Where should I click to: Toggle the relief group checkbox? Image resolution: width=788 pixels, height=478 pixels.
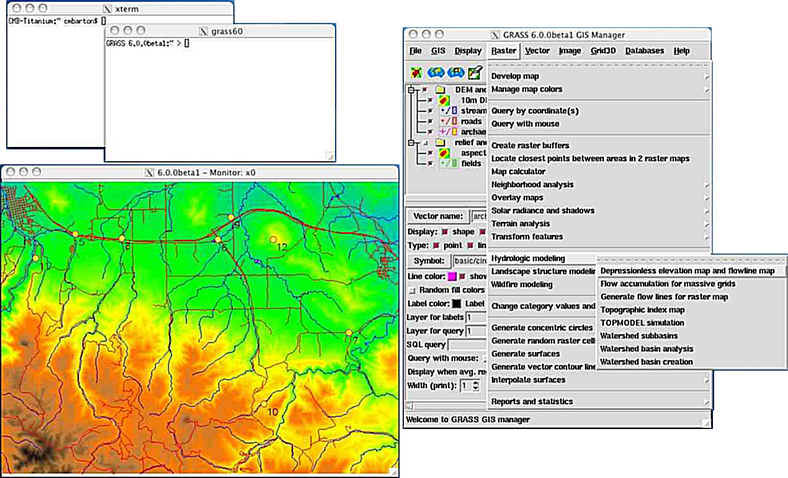(x=425, y=143)
